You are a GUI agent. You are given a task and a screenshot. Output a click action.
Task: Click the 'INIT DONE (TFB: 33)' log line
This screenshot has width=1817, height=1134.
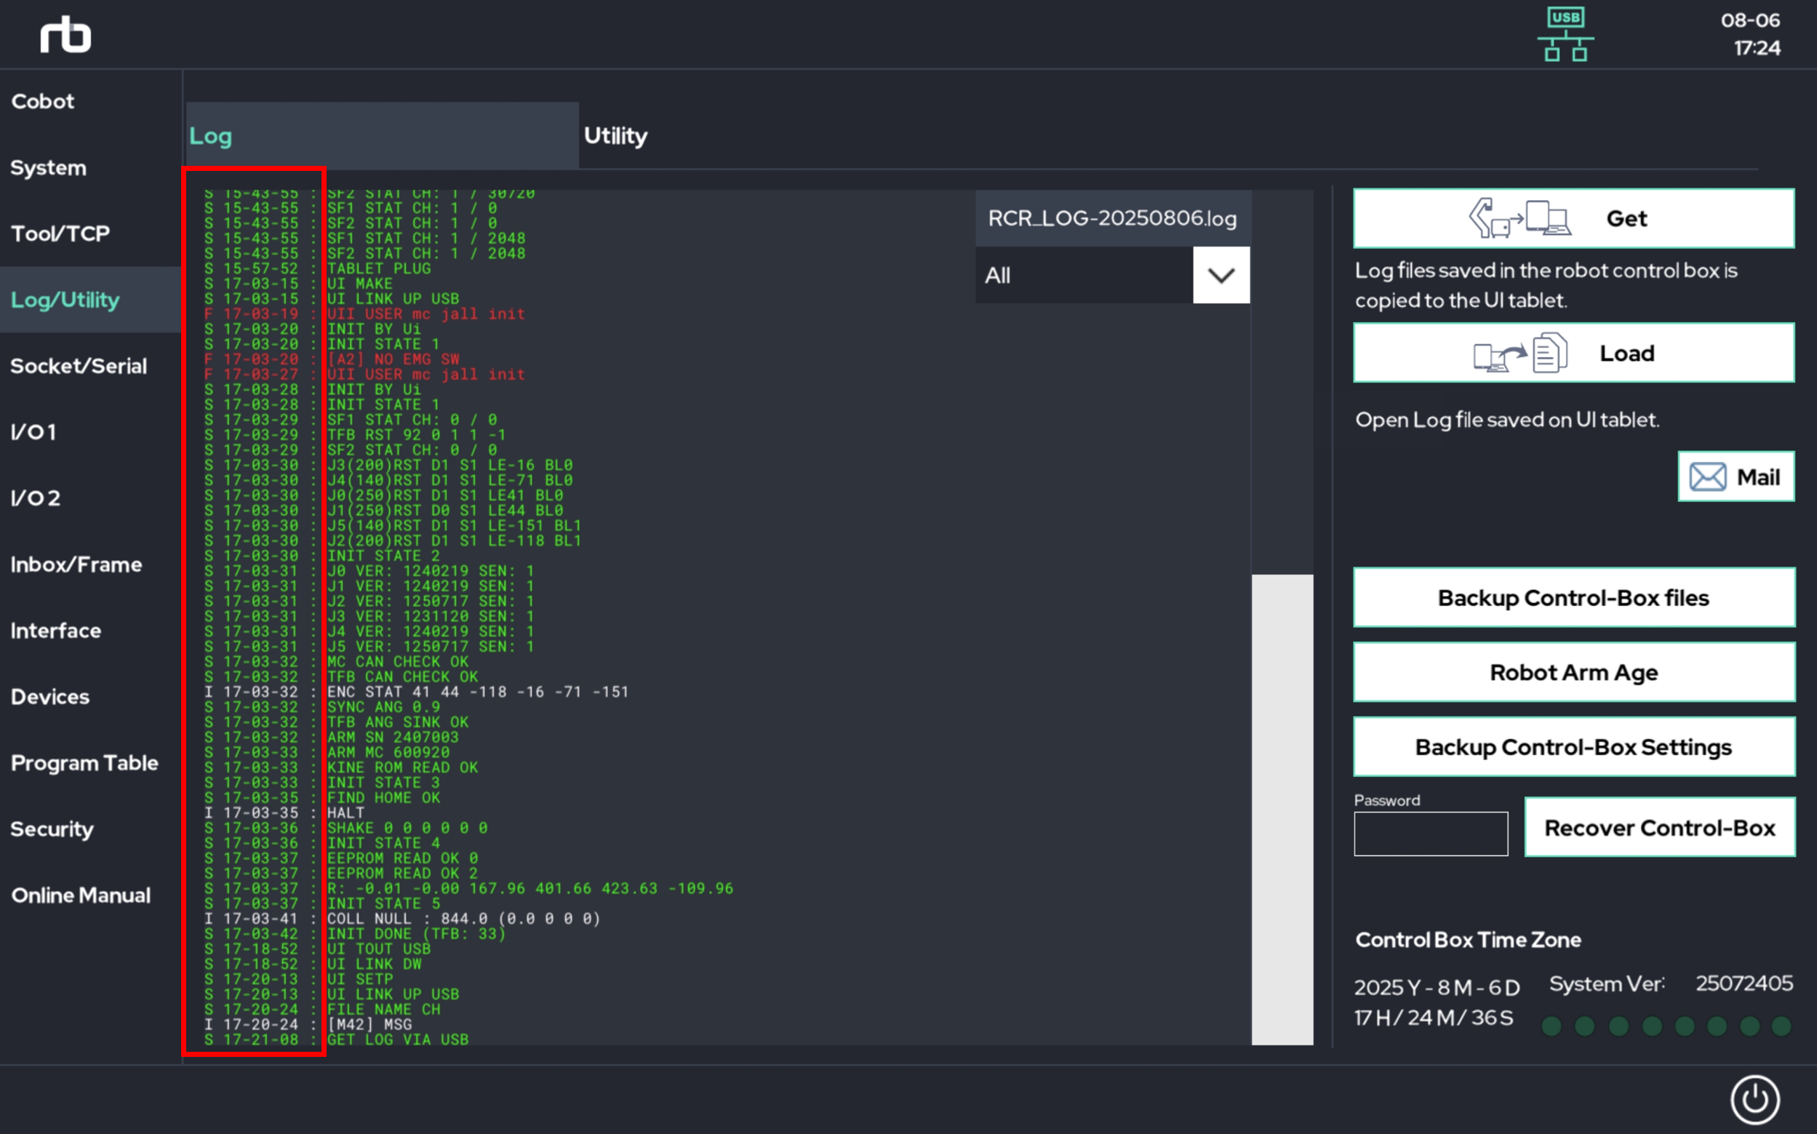click(355, 934)
